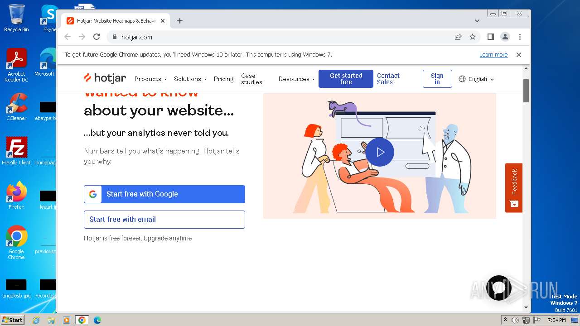This screenshot has height=326, width=580.
Task: Expand the Resources menu
Action: tap(296, 79)
